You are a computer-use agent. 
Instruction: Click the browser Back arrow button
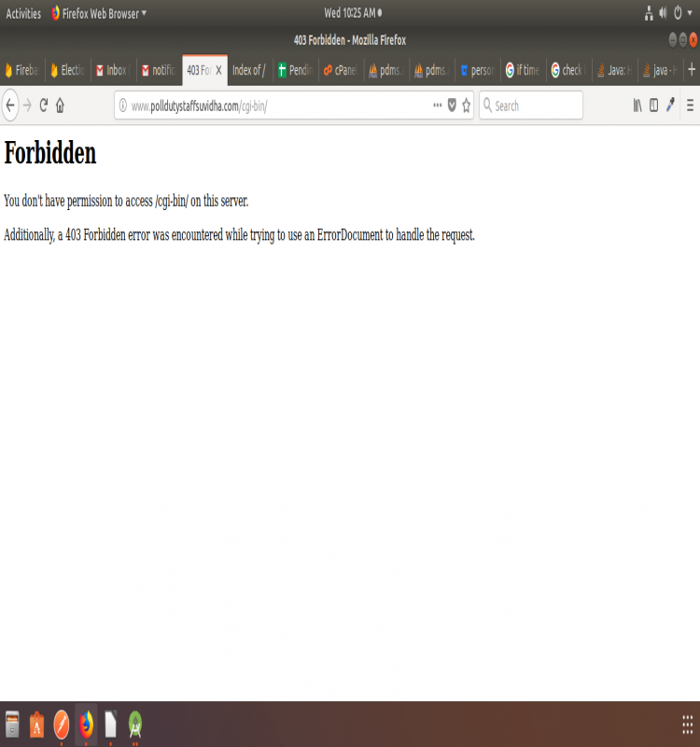tap(10, 106)
